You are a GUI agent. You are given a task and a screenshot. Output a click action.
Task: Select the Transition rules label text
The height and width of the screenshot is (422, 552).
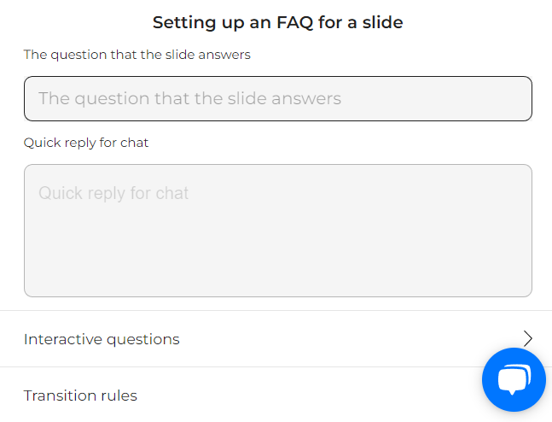[x=80, y=396]
